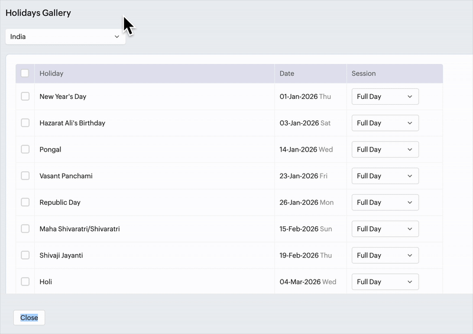Expand Maha Shivaratri session dropdown
This screenshot has height=334, width=473.
pos(385,229)
